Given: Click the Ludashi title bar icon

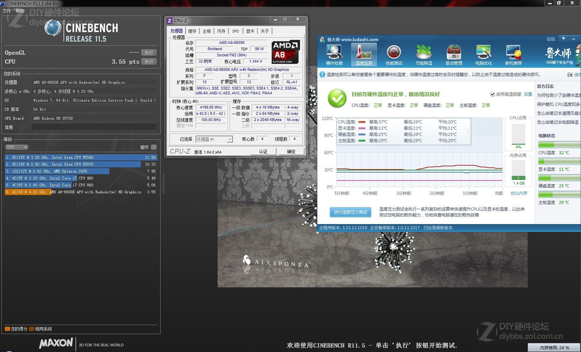Looking at the screenshot, I should point(322,39).
